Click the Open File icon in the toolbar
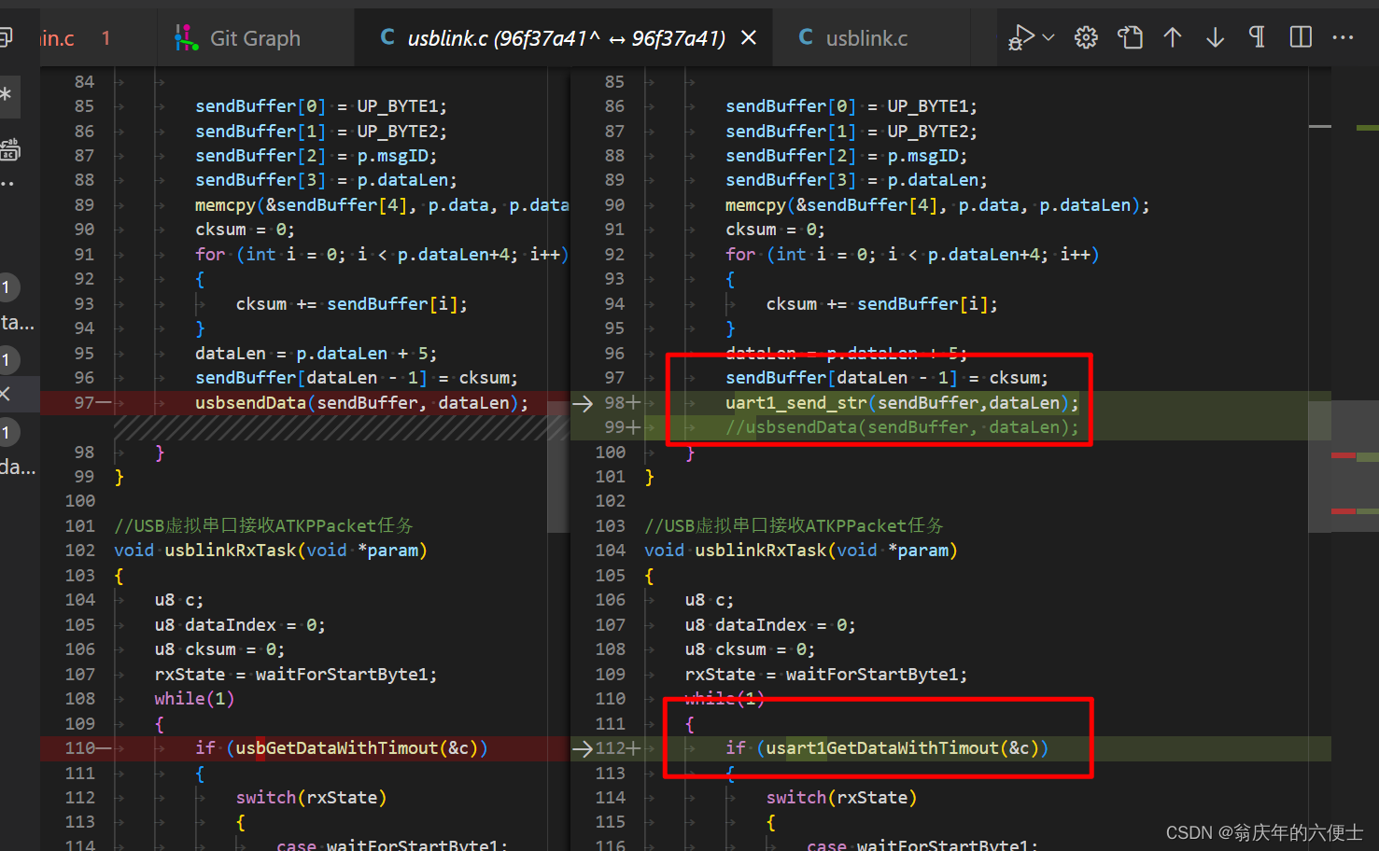The width and height of the screenshot is (1379, 851). pos(1130,37)
